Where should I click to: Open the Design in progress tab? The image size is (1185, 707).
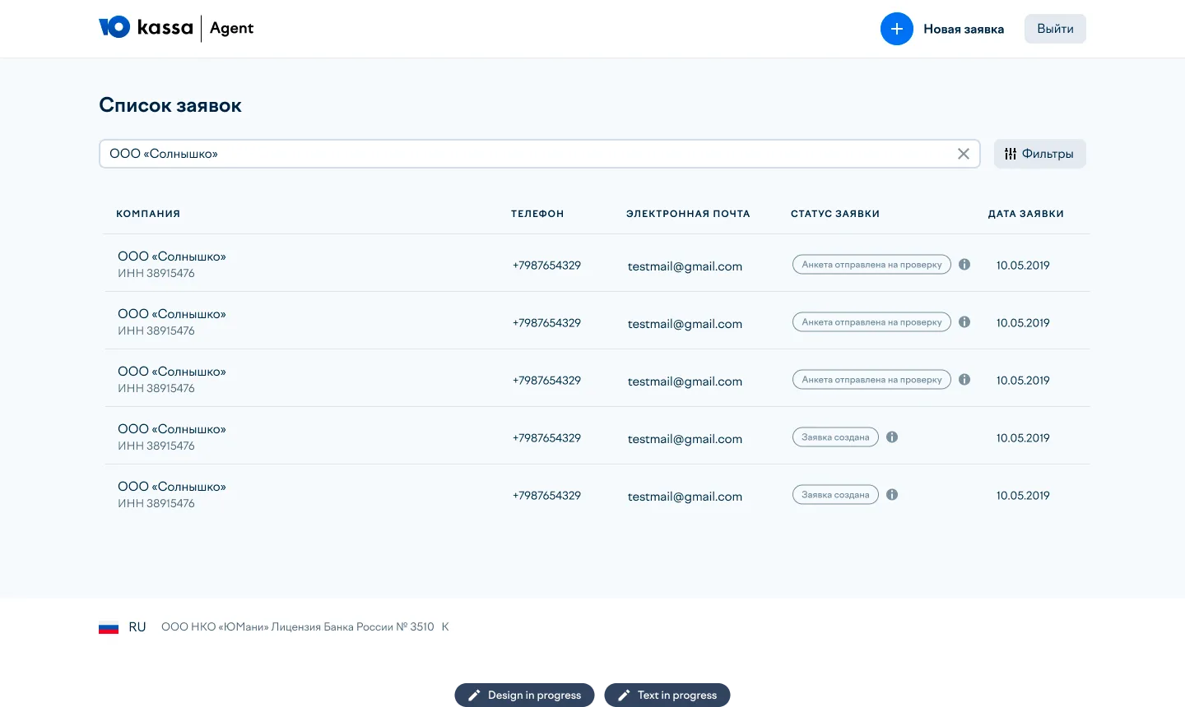pos(524,695)
